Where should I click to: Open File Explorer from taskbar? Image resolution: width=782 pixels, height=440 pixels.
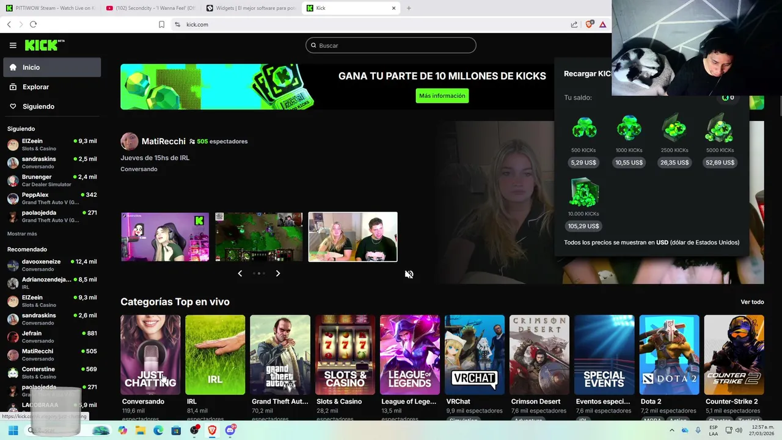141,430
